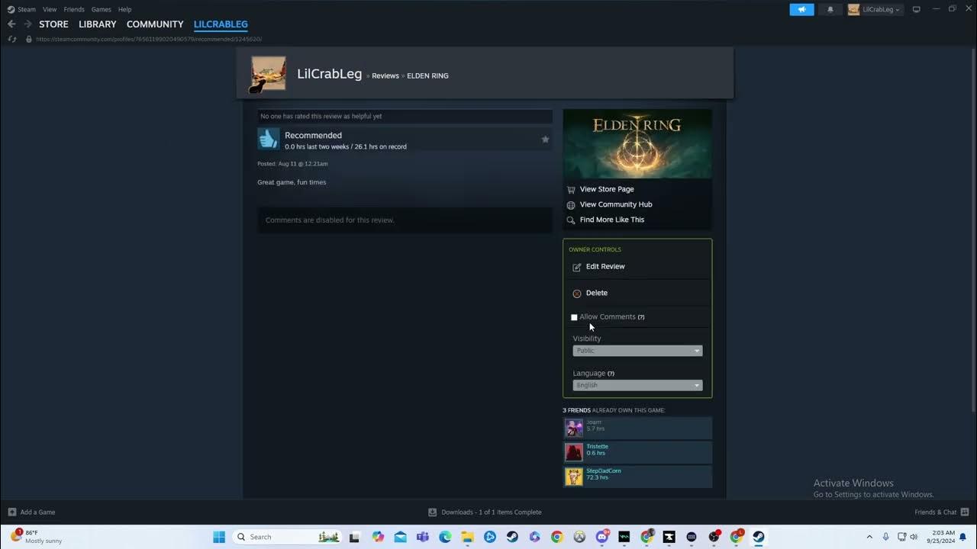The image size is (977, 549).
Task: Open friend Tristette's entry
Action: click(x=637, y=452)
